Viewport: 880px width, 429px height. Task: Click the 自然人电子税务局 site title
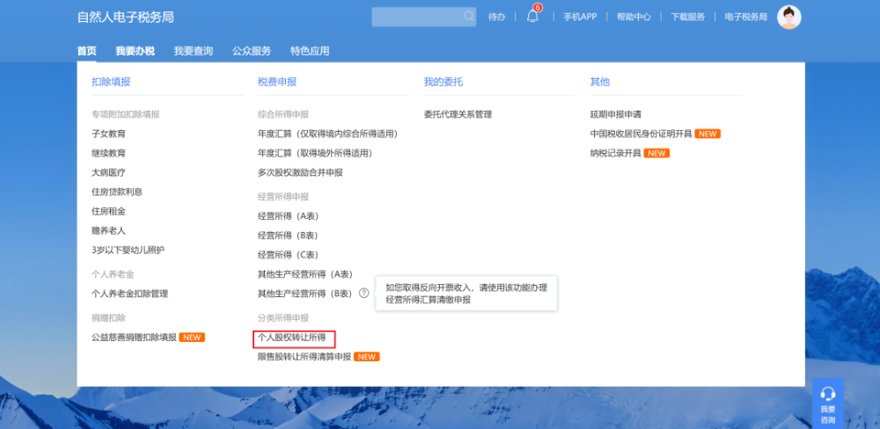click(125, 17)
